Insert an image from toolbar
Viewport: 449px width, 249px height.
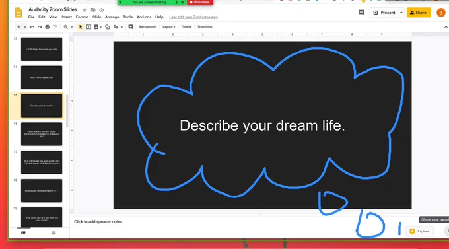point(96,27)
